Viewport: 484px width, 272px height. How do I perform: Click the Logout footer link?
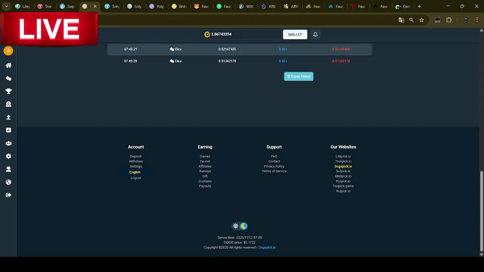pos(136,178)
